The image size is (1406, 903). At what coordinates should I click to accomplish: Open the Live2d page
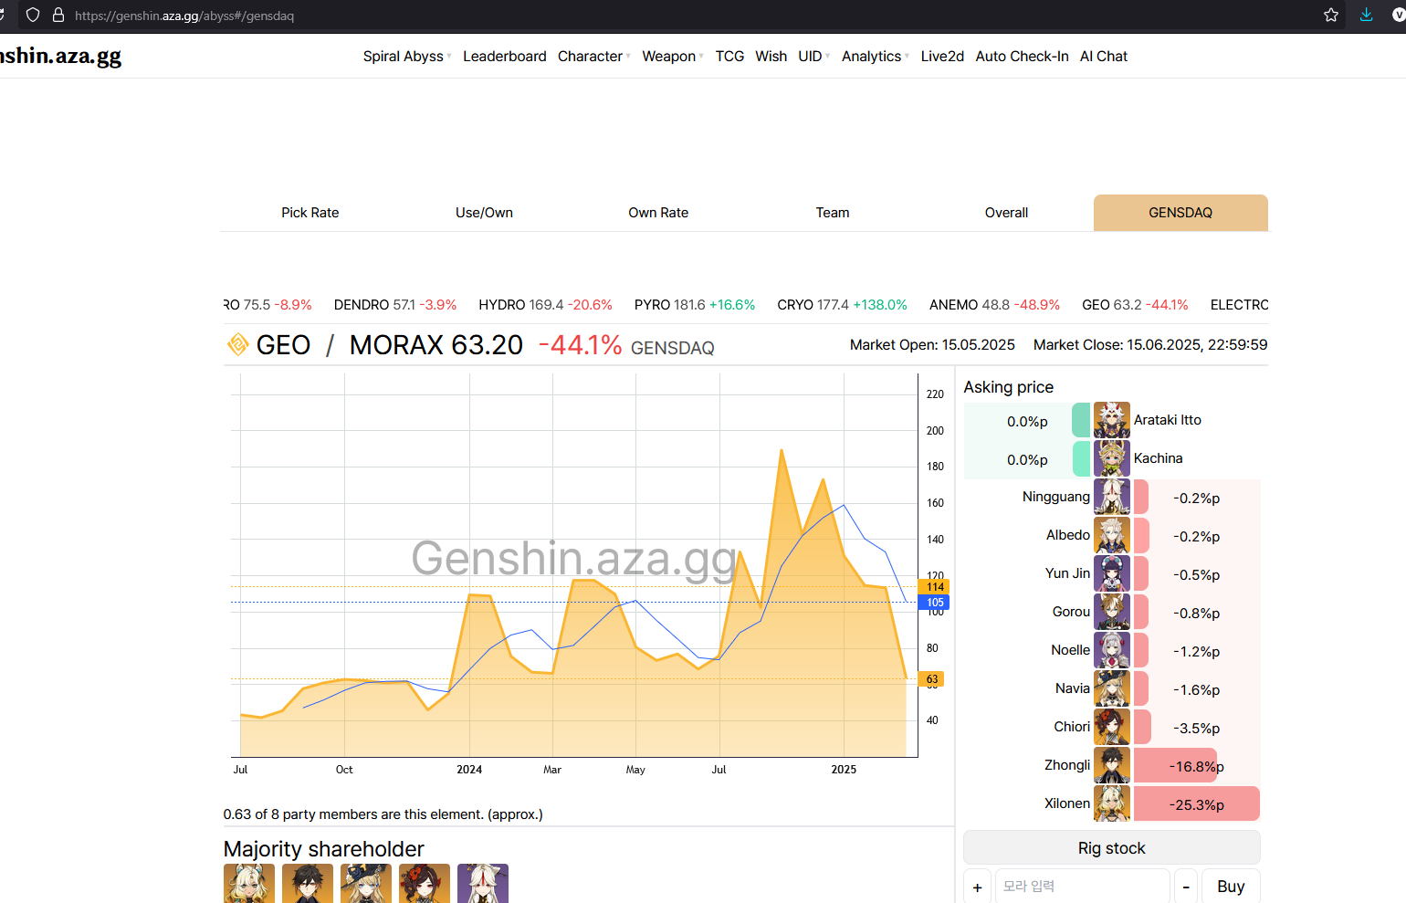tap(942, 56)
